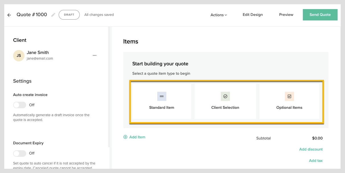This screenshot has height=173, width=345.
Task: Click the Standard Item equals icon
Action: 162,96
